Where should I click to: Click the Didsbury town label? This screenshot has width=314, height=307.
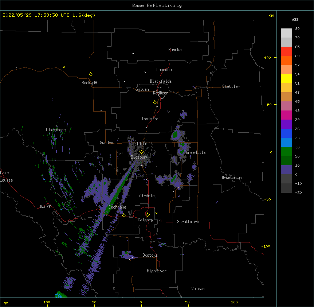click(x=140, y=157)
